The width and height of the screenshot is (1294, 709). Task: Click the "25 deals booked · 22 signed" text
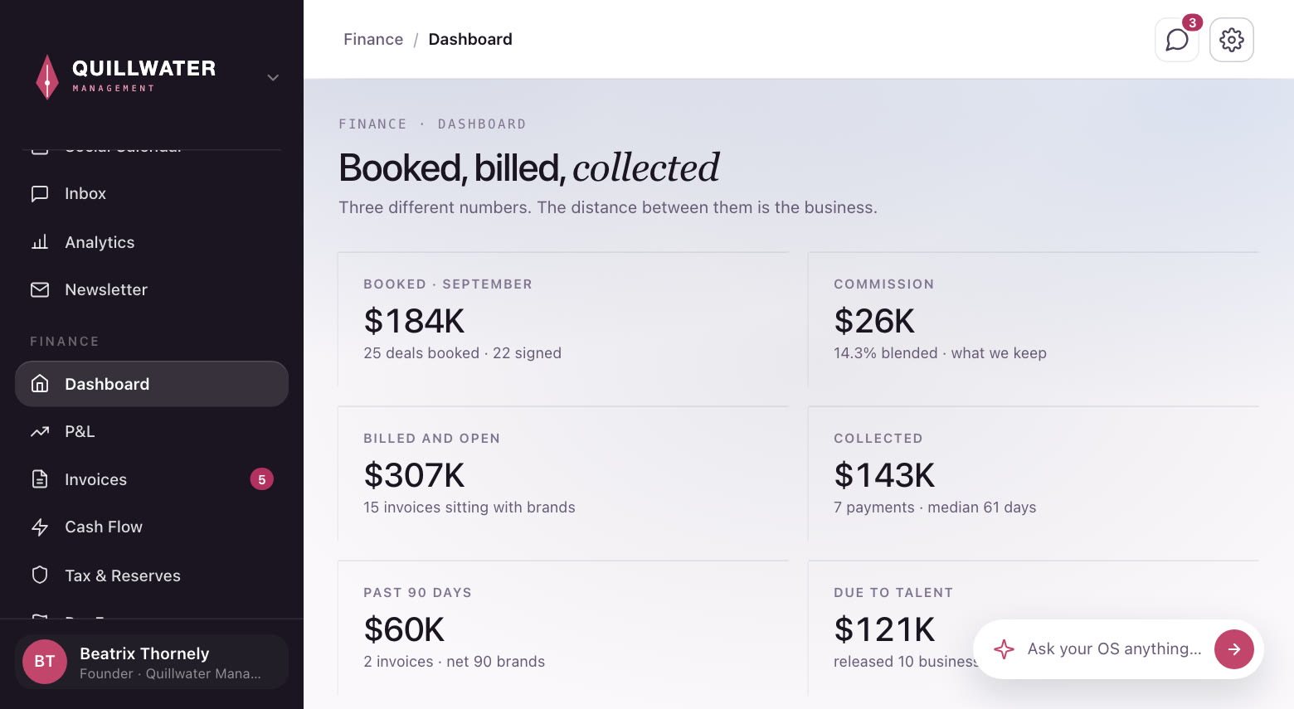462,353
